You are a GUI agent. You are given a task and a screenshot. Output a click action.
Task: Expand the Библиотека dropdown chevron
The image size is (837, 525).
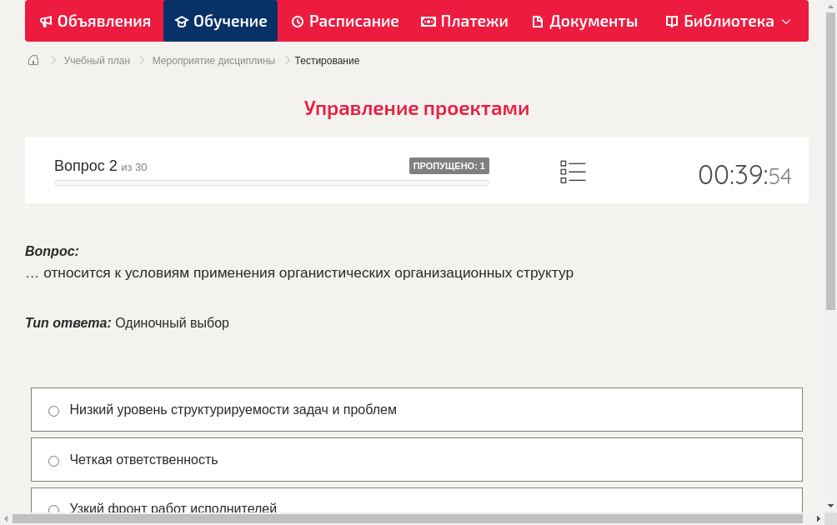(x=787, y=22)
